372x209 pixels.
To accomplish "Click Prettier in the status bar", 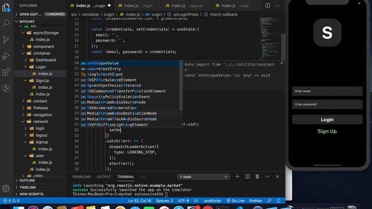I will tap(256, 201).
